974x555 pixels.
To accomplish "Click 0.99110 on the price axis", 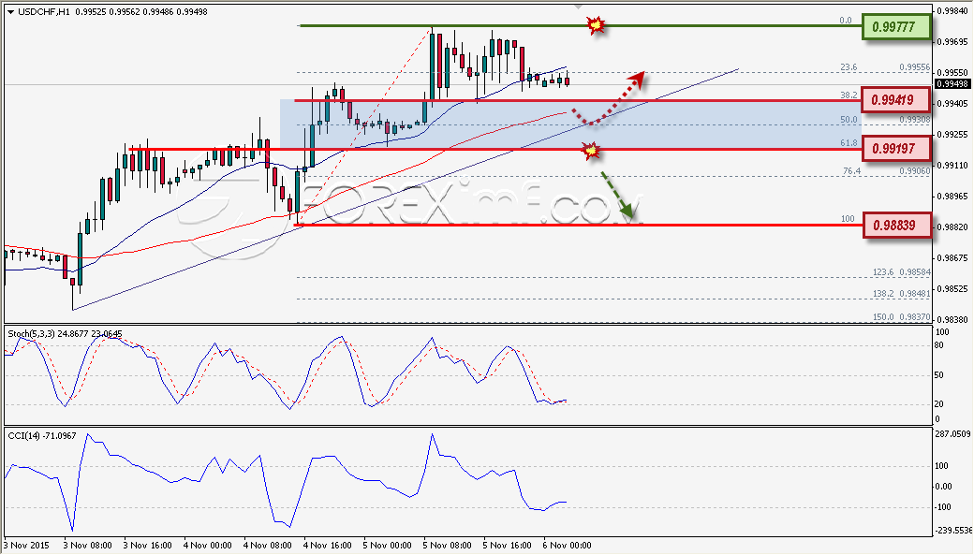I will pyautogui.click(x=952, y=165).
